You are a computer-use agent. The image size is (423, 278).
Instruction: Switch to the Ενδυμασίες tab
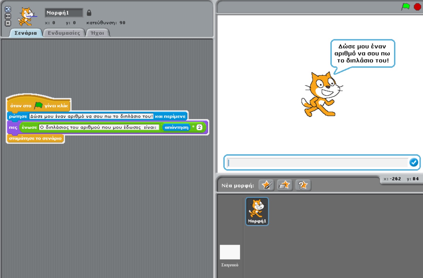pos(64,33)
